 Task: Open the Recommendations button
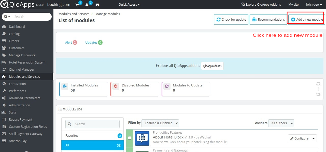point(268,19)
